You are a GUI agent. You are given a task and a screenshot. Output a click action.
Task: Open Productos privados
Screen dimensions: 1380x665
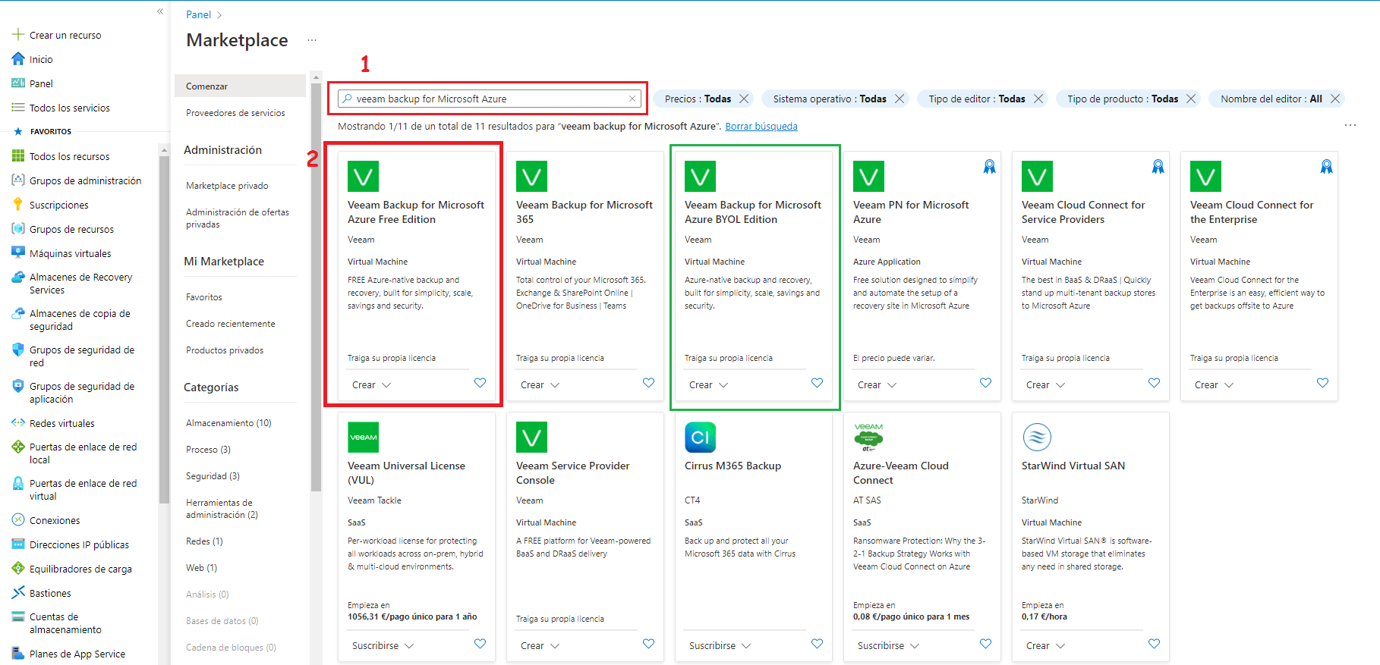(x=225, y=350)
